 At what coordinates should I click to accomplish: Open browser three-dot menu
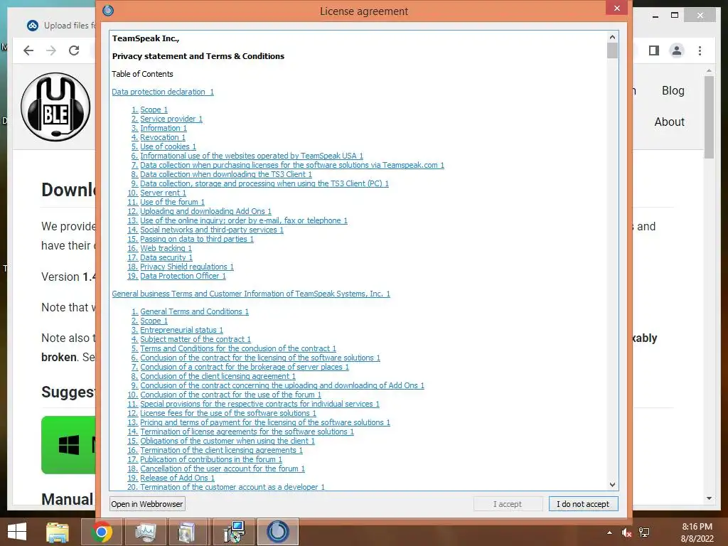pos(700,50)
